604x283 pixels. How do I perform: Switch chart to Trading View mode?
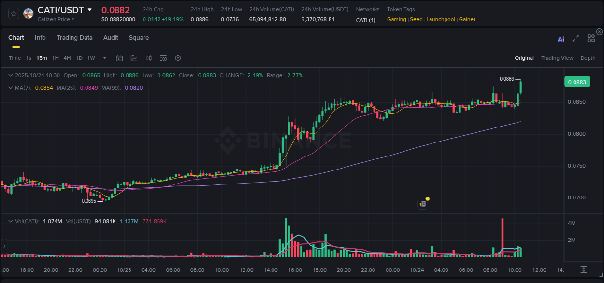[x=557, y=58]
